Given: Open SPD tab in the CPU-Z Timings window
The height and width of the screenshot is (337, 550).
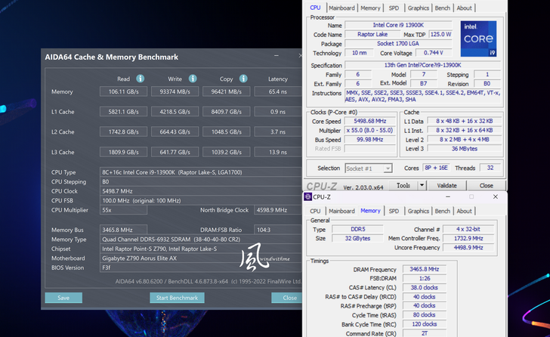Looking at the screenshot, I should [394, 212].
